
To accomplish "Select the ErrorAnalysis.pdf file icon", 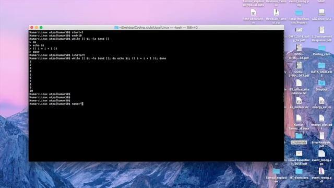I will click(x=321, y=136).
